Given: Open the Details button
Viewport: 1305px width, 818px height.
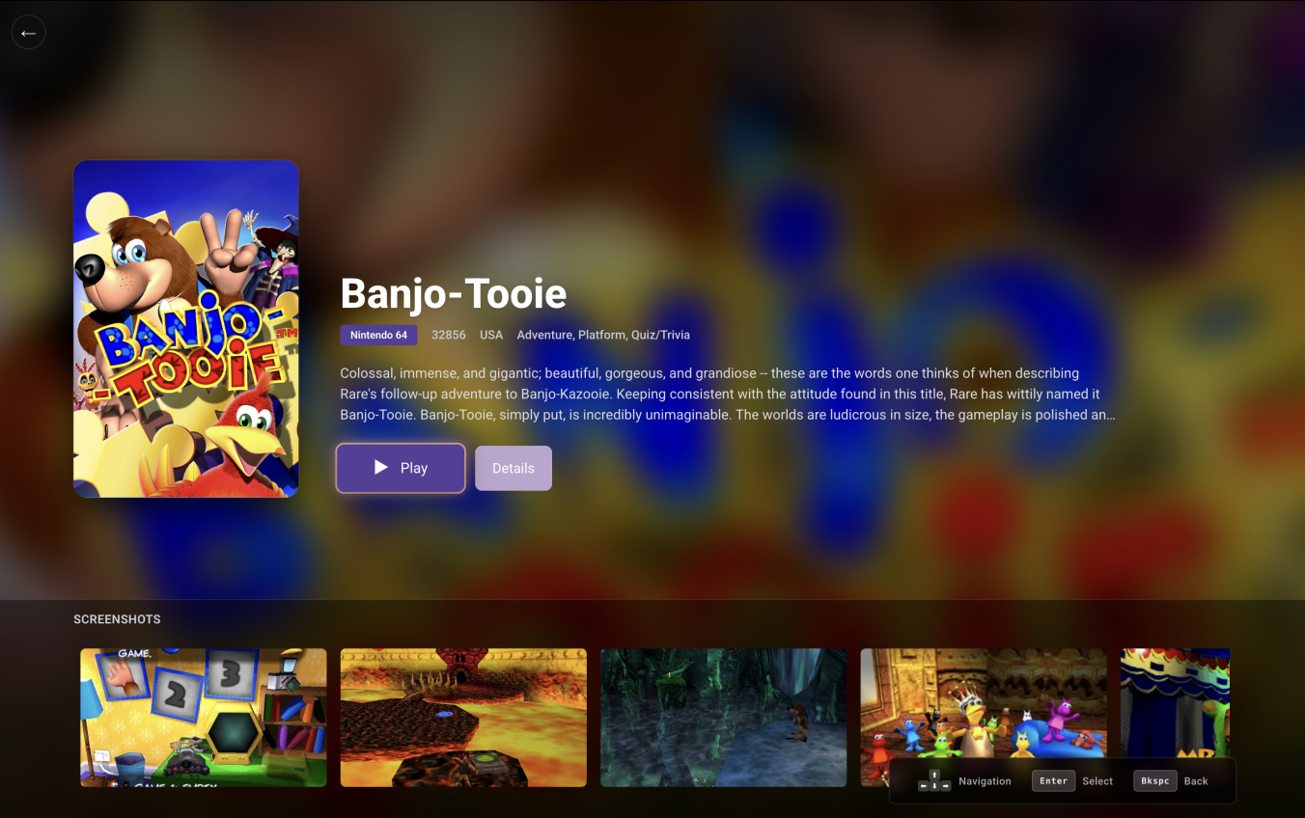Looking at the screenshot, I should tap(514, 468).
